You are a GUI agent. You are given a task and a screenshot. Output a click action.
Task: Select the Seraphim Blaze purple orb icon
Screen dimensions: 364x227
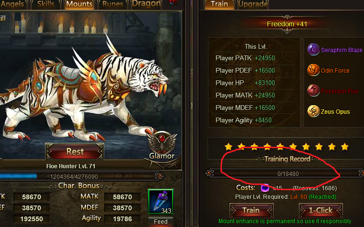pos(313,49)
